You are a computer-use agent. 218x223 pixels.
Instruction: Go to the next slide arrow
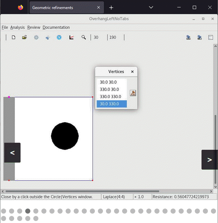tap(209, 160)
